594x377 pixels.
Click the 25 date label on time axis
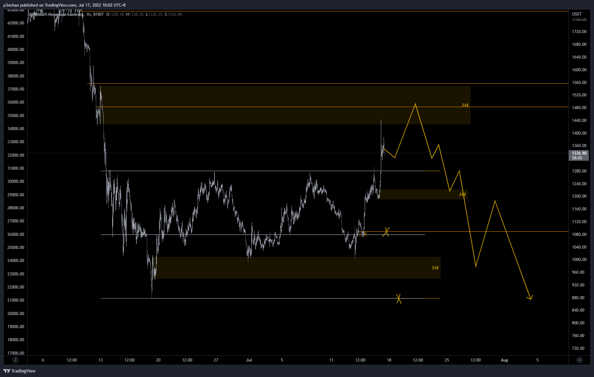click(447, 360)
